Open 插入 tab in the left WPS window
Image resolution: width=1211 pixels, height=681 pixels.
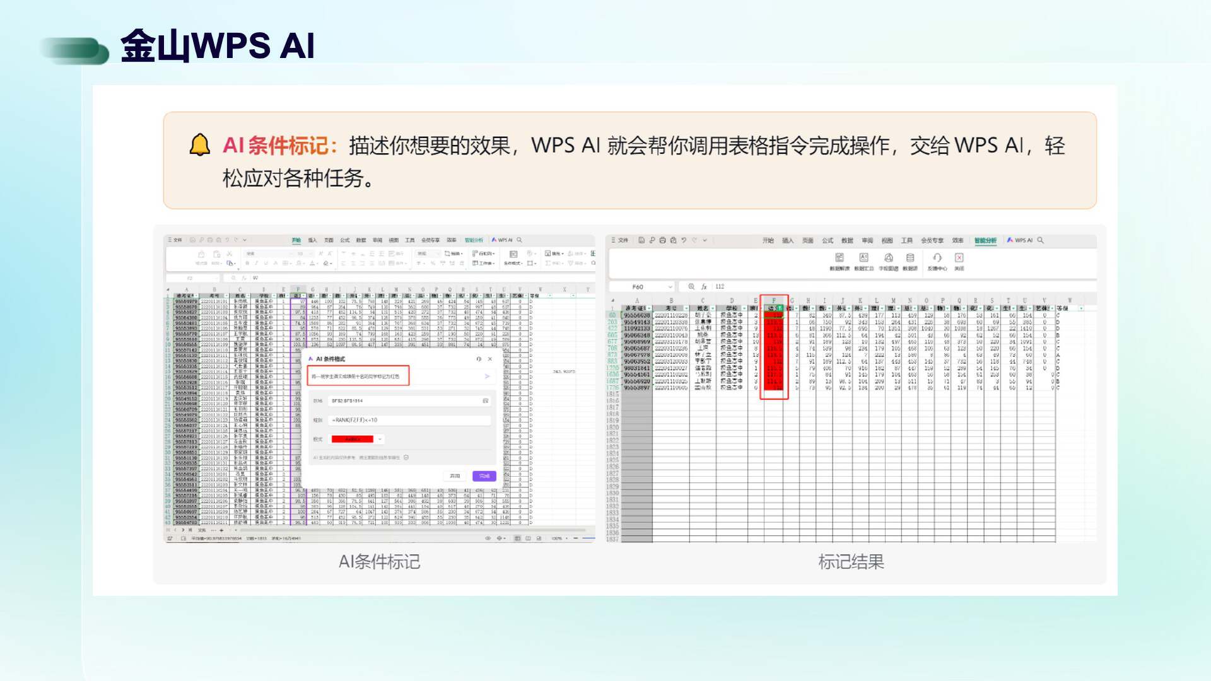(x=313, y=240)
